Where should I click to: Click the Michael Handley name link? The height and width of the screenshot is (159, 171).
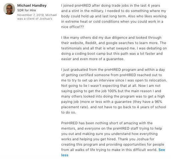(x=32, y=5)
